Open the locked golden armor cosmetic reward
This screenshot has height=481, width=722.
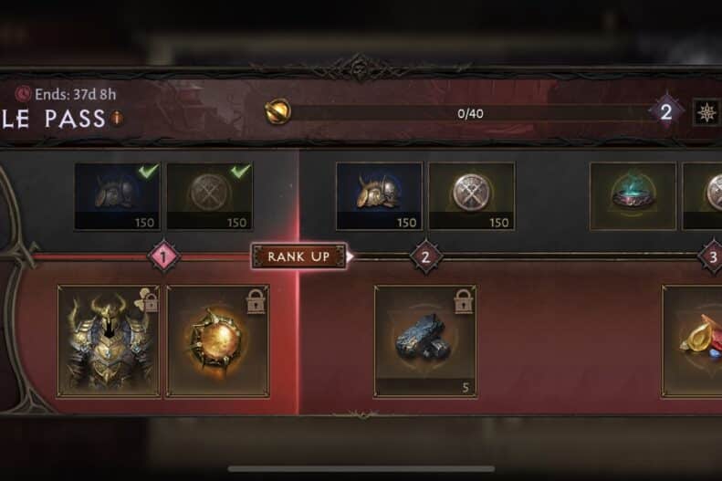tap(109, 341)
